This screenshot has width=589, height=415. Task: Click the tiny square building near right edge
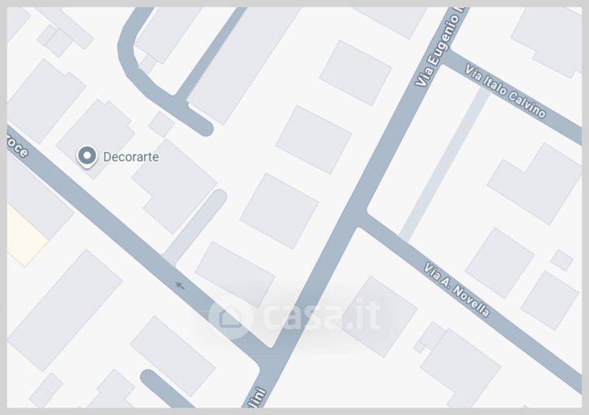pos(562,260)
